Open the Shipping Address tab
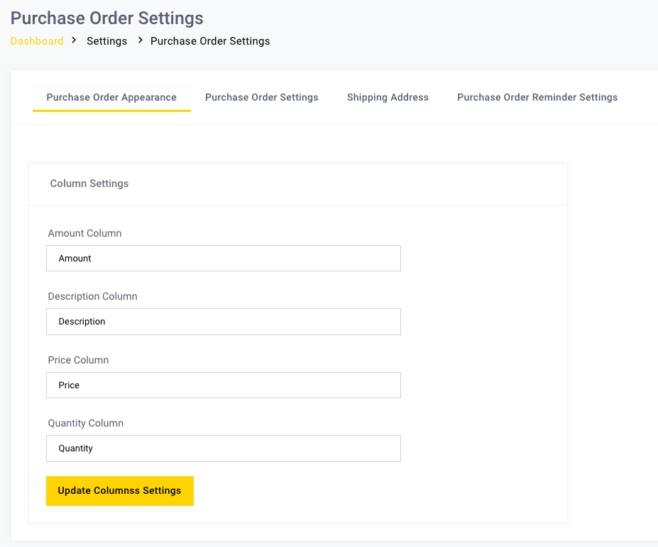This screenshot has height=547, width=658. coord(388,97)
